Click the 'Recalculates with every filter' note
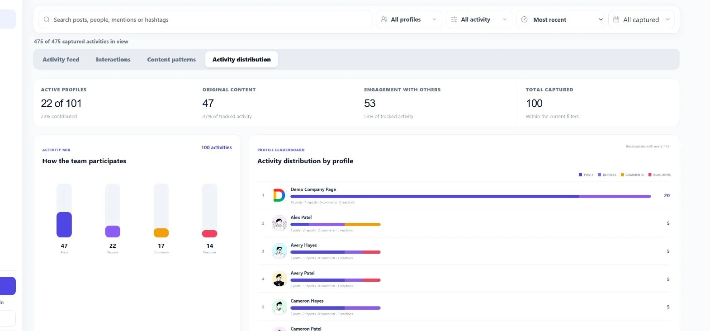710x331 pixels. (x=648, y=147)
